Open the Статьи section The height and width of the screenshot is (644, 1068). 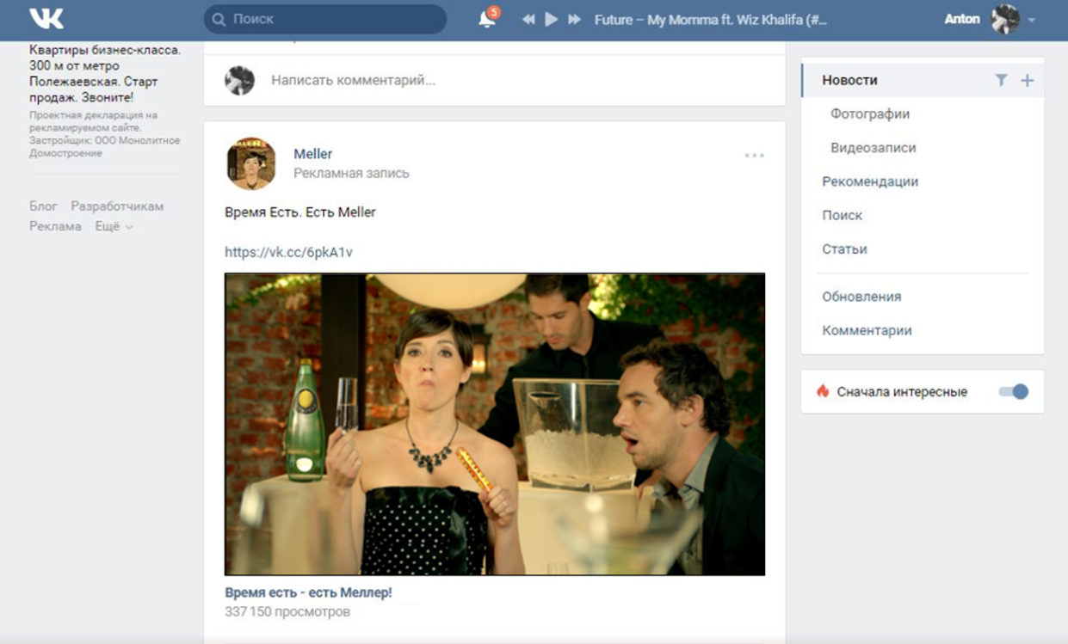(844, 249)
